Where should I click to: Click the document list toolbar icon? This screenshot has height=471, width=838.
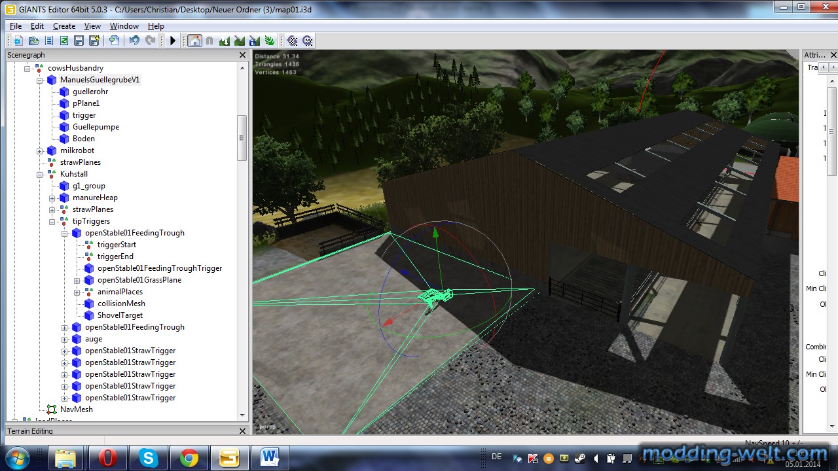pyautogui.click(x=49, y=41)
